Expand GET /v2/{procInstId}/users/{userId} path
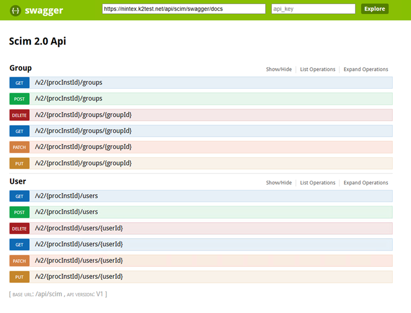411x313 pixels. tap(79, 245)
